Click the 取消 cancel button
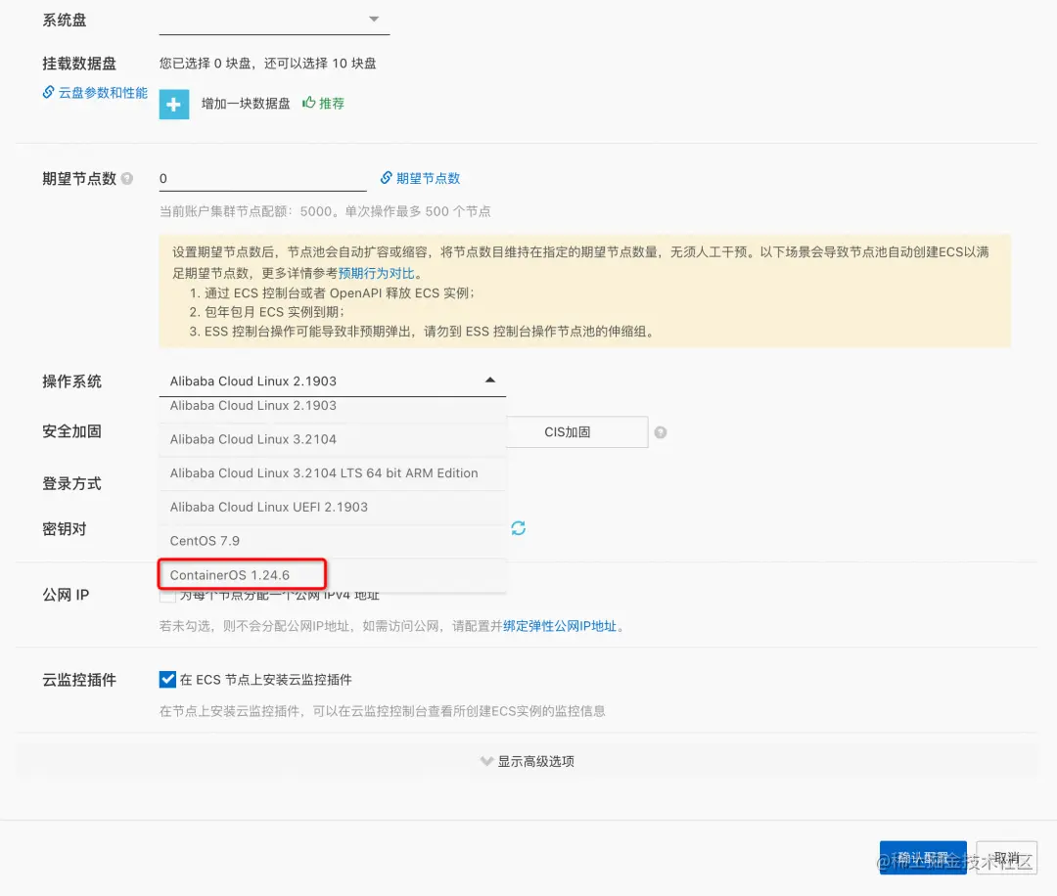The width and height of the screenshot is (1057, 896). coord(1006,858)
